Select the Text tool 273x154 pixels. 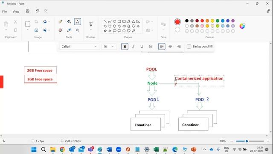(78, 22)
